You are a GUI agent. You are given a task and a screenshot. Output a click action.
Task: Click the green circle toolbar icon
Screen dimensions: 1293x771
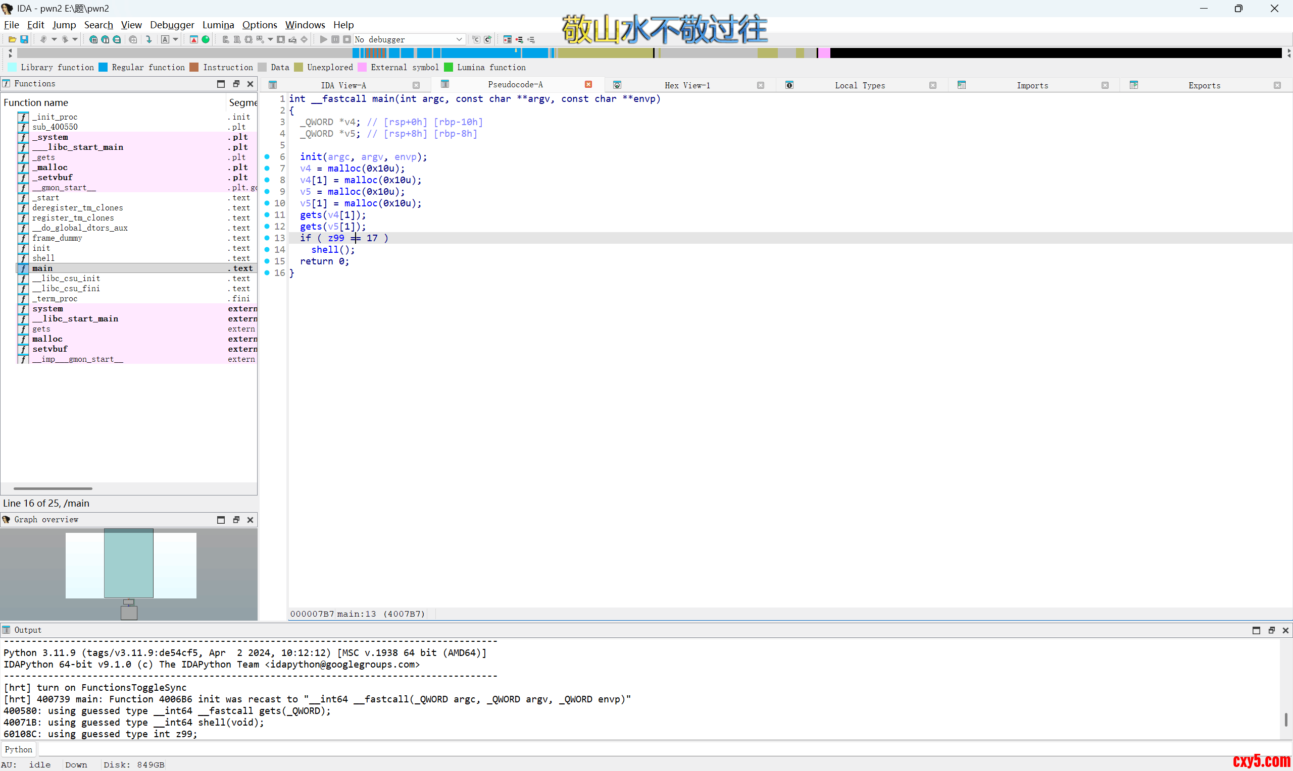pyautogui.click(x=206, y=39)
